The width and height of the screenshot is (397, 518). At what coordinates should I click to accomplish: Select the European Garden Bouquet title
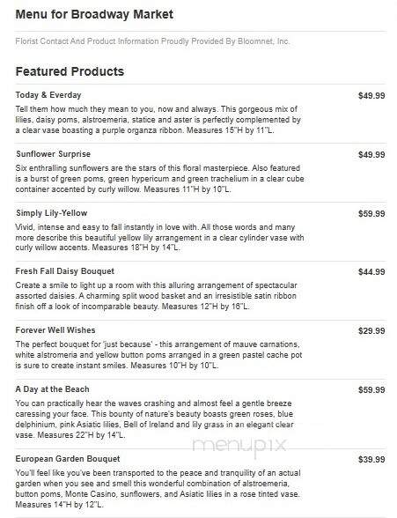point(68,459)
